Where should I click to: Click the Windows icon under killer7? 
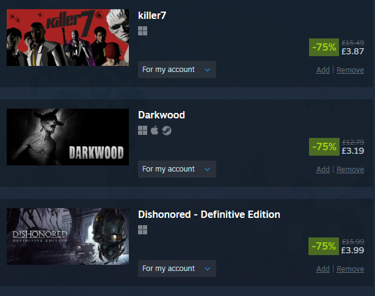[x=142, y=31]
